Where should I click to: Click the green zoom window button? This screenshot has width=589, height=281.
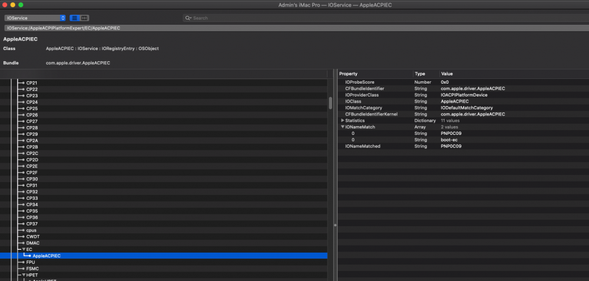pyautogui.click(x=21, y=5)
